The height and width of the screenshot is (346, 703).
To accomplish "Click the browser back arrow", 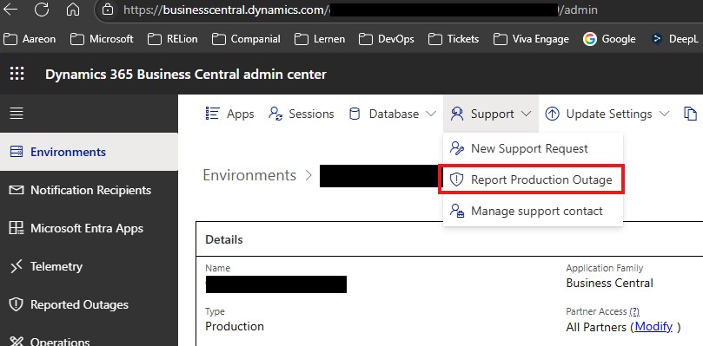I will coord(10,10).
